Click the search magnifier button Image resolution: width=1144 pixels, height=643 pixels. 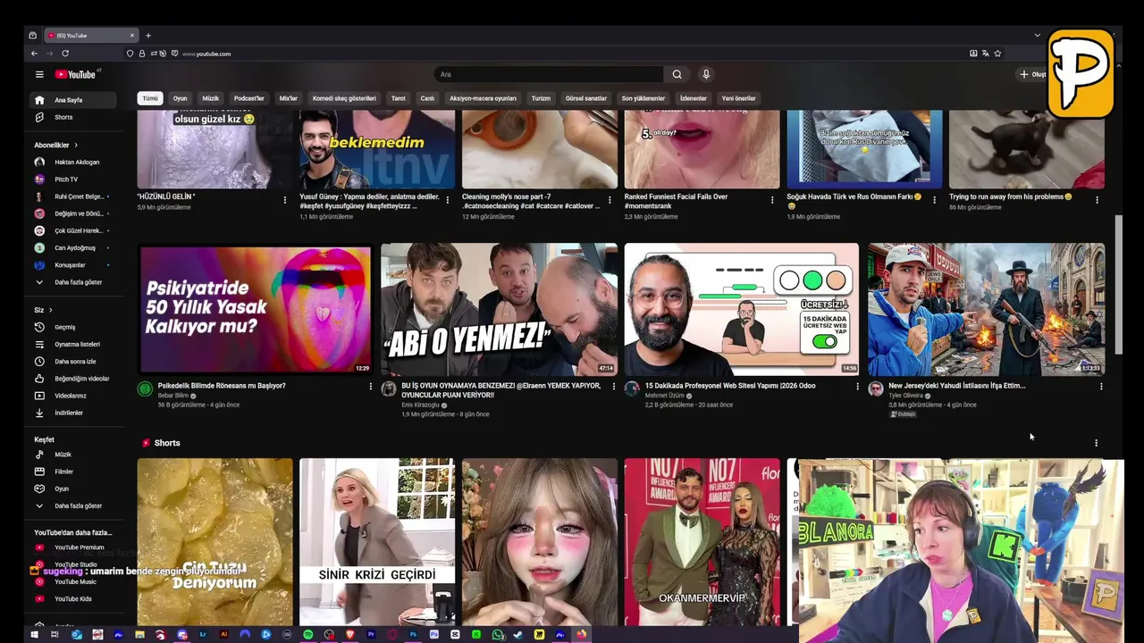(x=677, y=74)
